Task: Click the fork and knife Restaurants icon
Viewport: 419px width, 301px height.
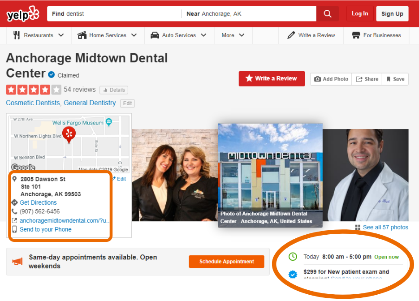Action: coord(17,35)
